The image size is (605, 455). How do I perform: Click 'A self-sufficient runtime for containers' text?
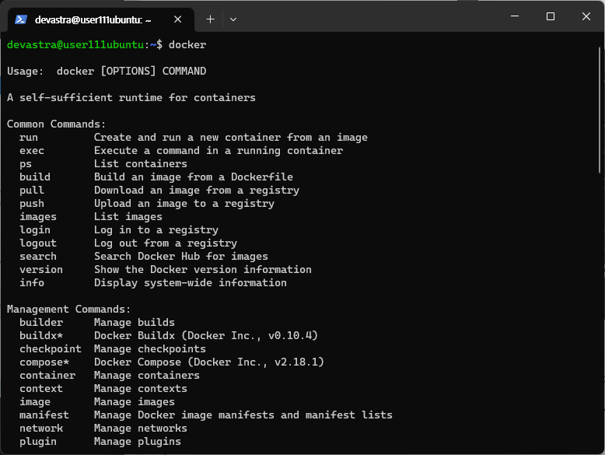(131, 98)
